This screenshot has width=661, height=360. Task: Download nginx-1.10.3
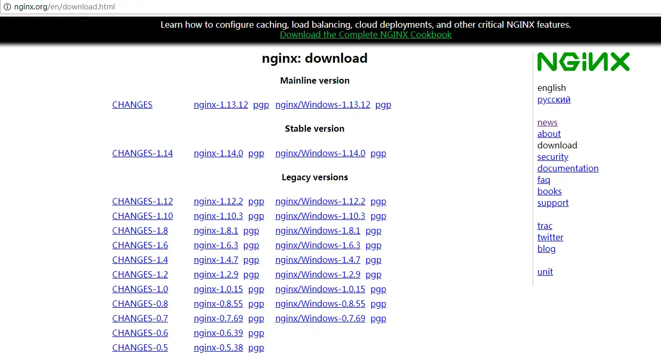[x=218, y=216]
